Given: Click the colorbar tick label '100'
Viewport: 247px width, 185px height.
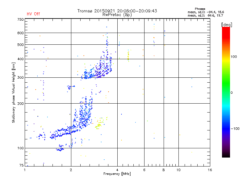Looking at the screenshot, I should tap(234, 57).
